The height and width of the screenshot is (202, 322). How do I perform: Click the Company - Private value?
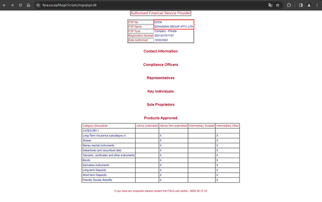[x=165, y=31]
